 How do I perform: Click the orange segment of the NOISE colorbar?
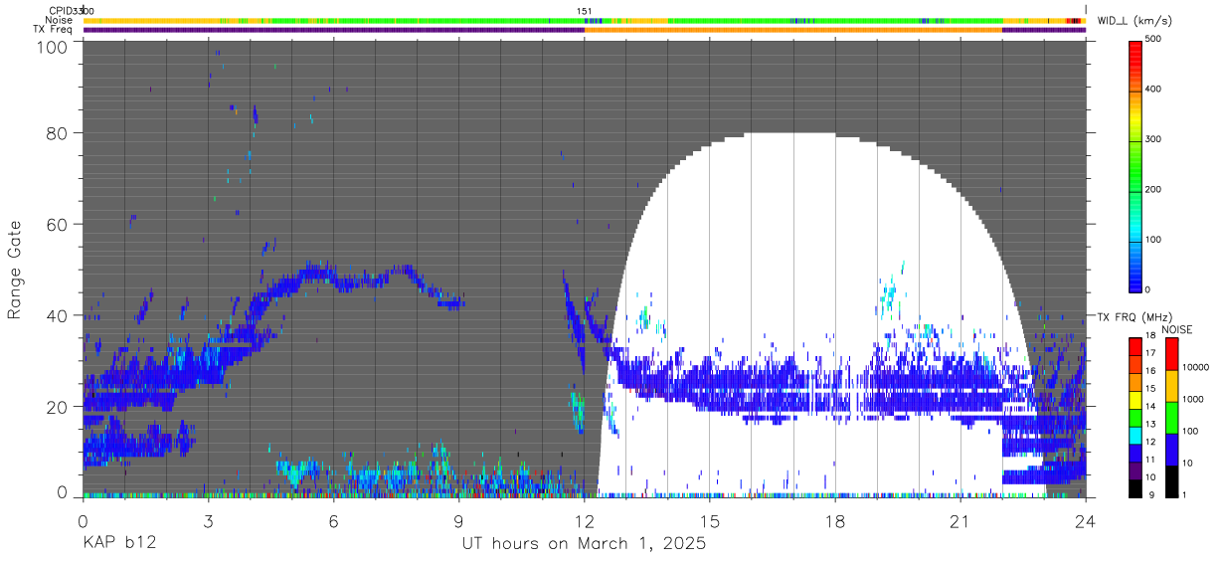coord(1172,385)
